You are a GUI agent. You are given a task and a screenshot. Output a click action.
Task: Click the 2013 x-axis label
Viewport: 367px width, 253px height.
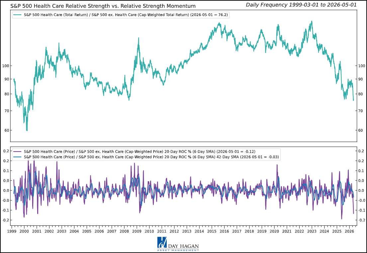coord(187,231)
